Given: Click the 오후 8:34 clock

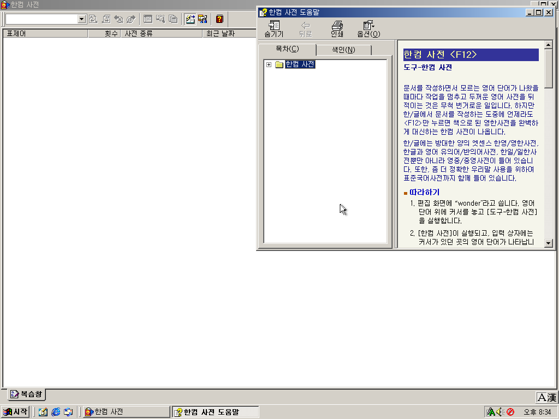Looking at the screenshot, I should pos(537,412).
